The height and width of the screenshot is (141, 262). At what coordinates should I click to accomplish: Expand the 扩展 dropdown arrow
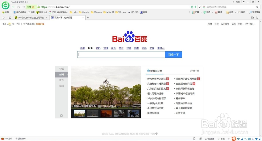(201, 12)
